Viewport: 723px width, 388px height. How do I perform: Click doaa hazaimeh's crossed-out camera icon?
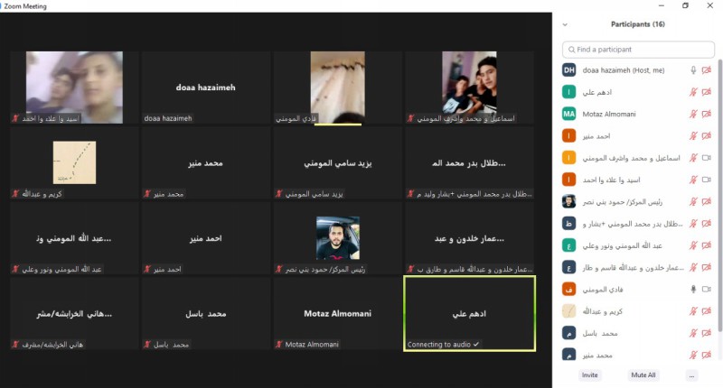tap(707, 70)
